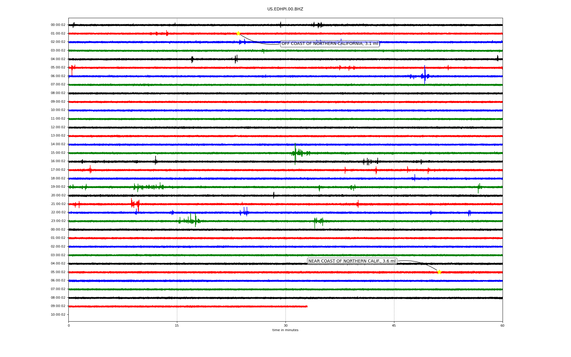Select the 'OFF COAST OF NORTHERN CALIFORNIA, 3.1 ml' annotation
This screenshot has width=571, height=357.
pyautogui.click(x=330, y=44)
